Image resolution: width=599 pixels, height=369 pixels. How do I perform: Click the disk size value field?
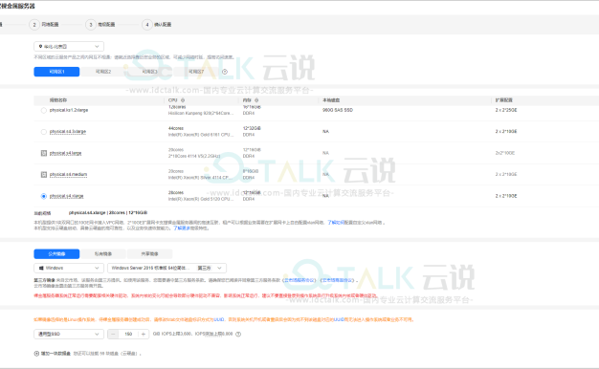click(x=128, y=334)
